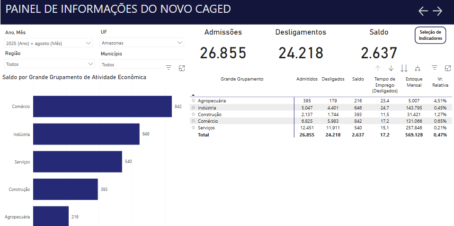Expand the Serviços table row
Viewport: 454px width, 226px height.
pos(194,128)
